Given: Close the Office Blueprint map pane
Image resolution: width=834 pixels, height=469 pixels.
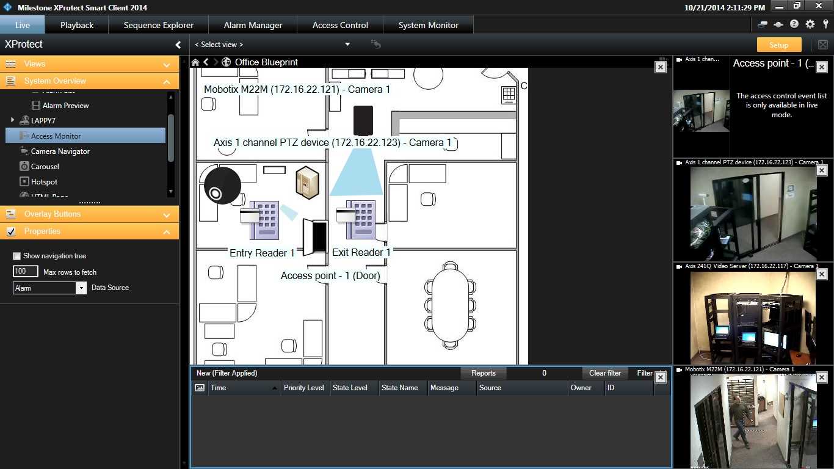Looking at the screenshot, I should 660,67.
